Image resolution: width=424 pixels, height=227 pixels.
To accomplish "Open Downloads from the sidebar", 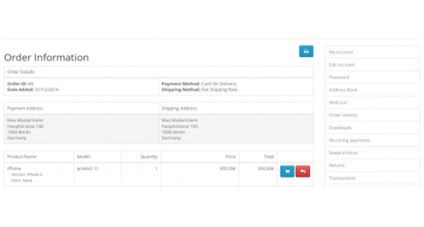I will pos(372,127).
